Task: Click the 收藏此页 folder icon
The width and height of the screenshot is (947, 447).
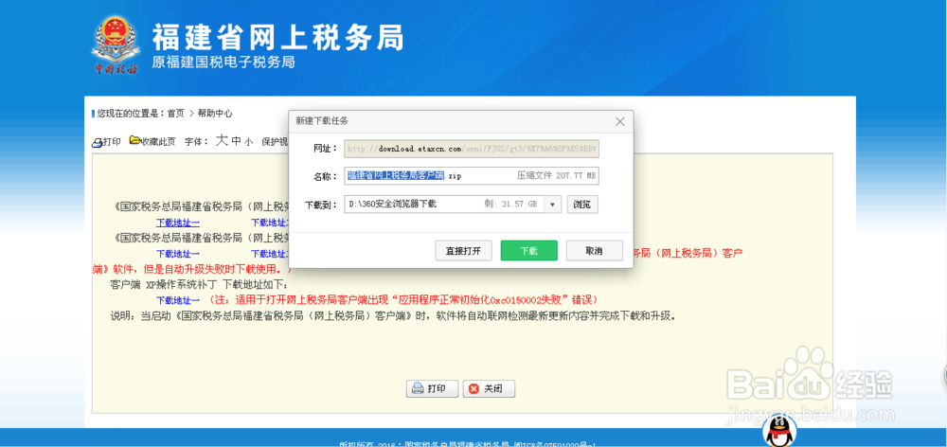Action: click(x=135, y=141)
